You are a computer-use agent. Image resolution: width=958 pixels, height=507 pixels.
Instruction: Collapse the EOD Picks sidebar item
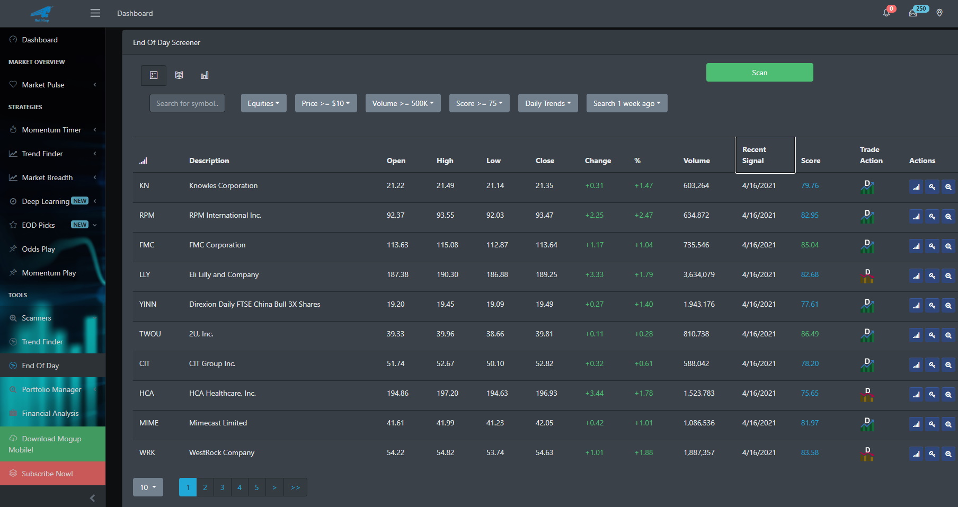52,225
